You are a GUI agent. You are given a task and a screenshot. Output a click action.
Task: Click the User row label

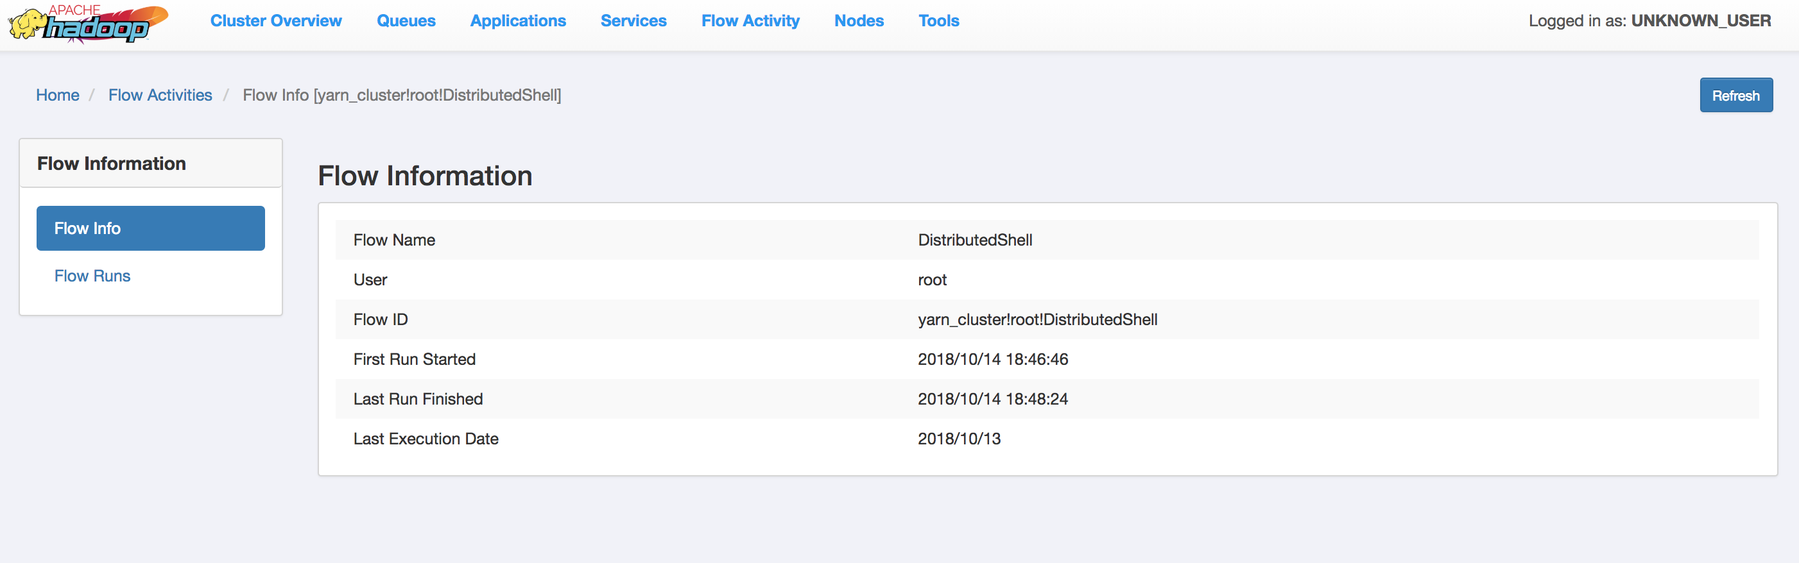click(370, 280)
